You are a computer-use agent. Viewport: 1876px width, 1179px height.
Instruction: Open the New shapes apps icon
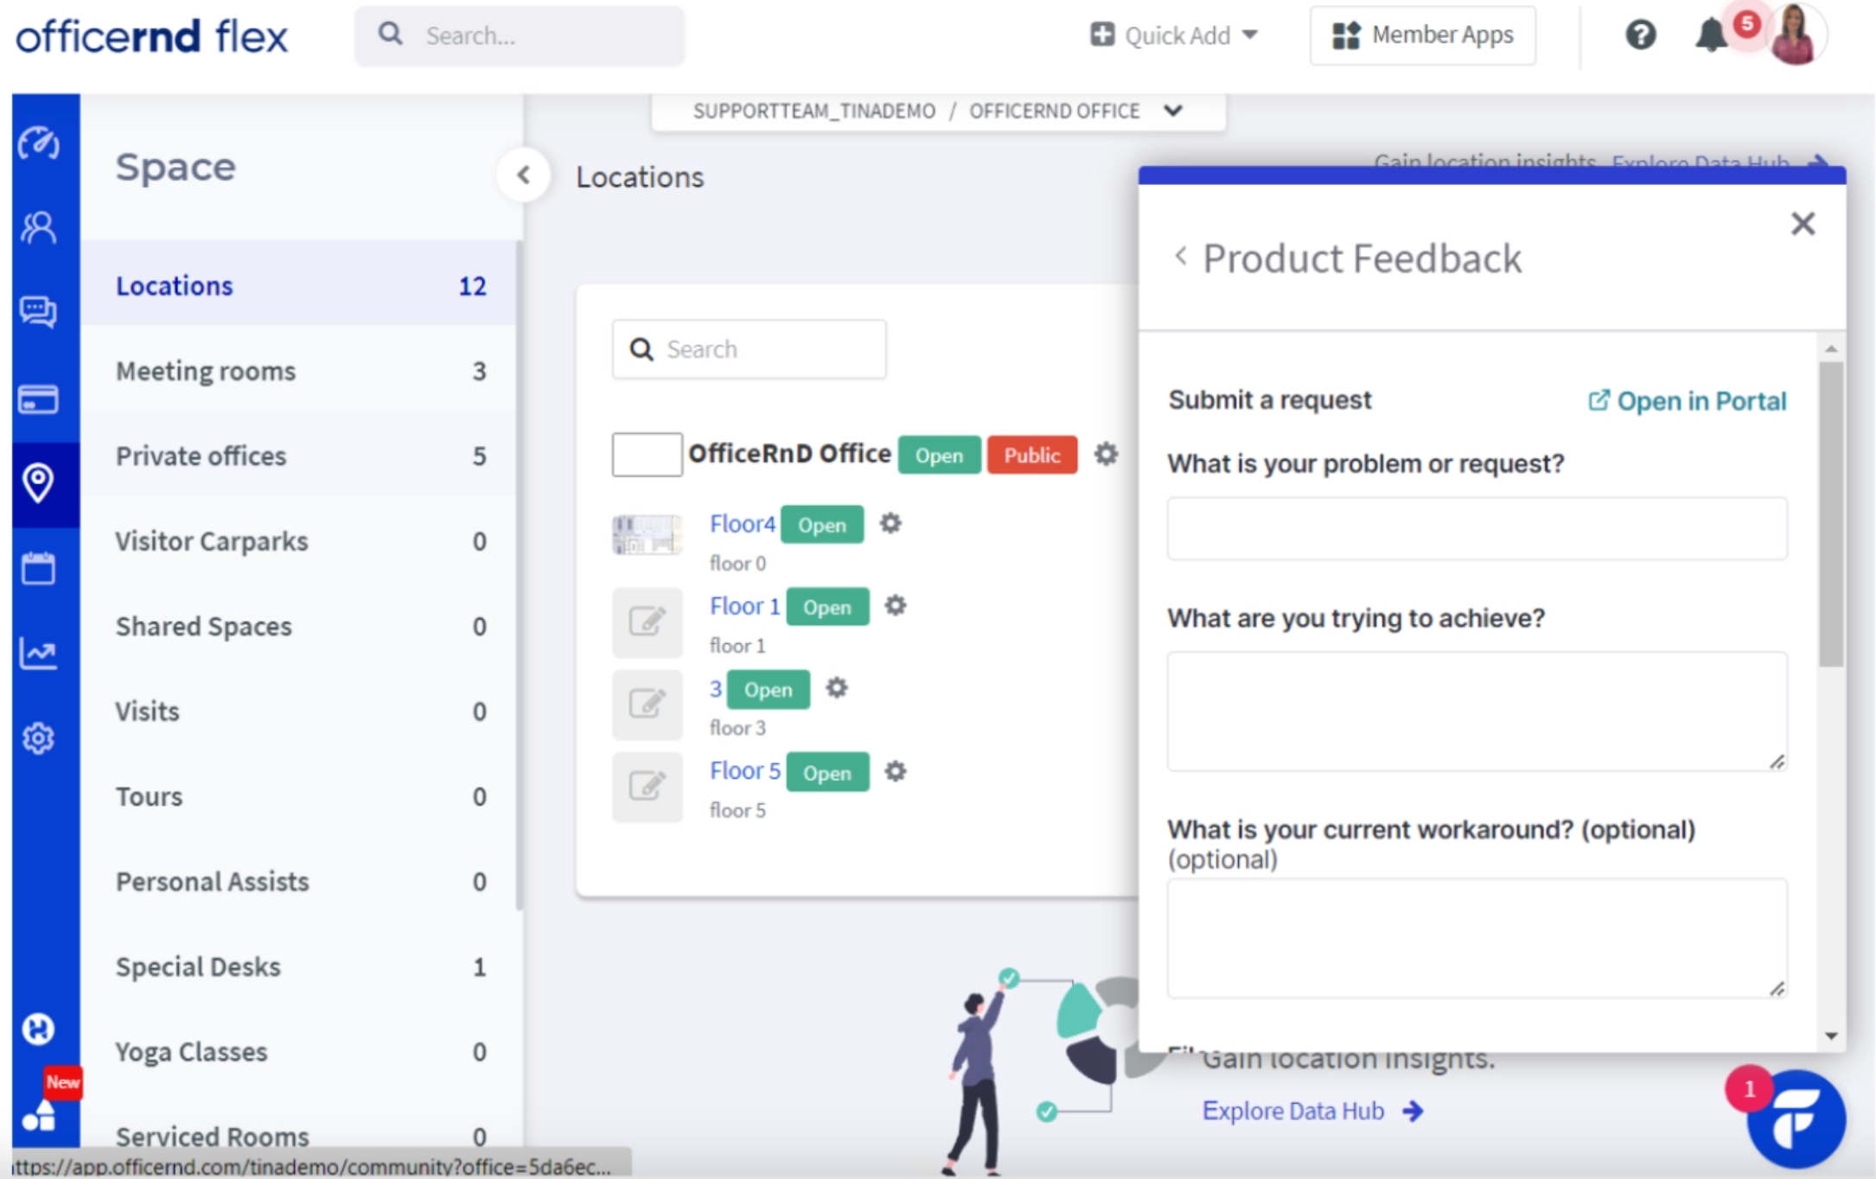(x=41, y=1115)
